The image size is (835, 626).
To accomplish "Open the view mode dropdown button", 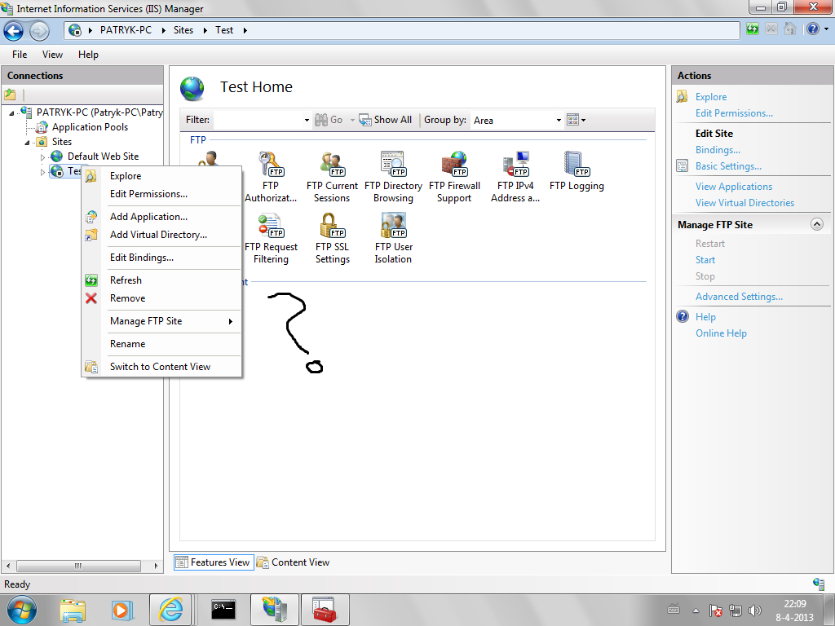I will 577,120.
